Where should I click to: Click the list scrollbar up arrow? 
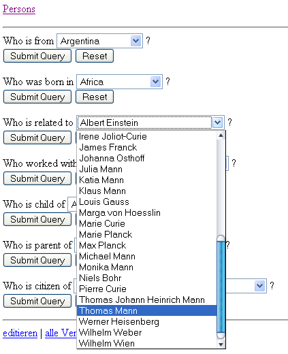click(221, 135)
